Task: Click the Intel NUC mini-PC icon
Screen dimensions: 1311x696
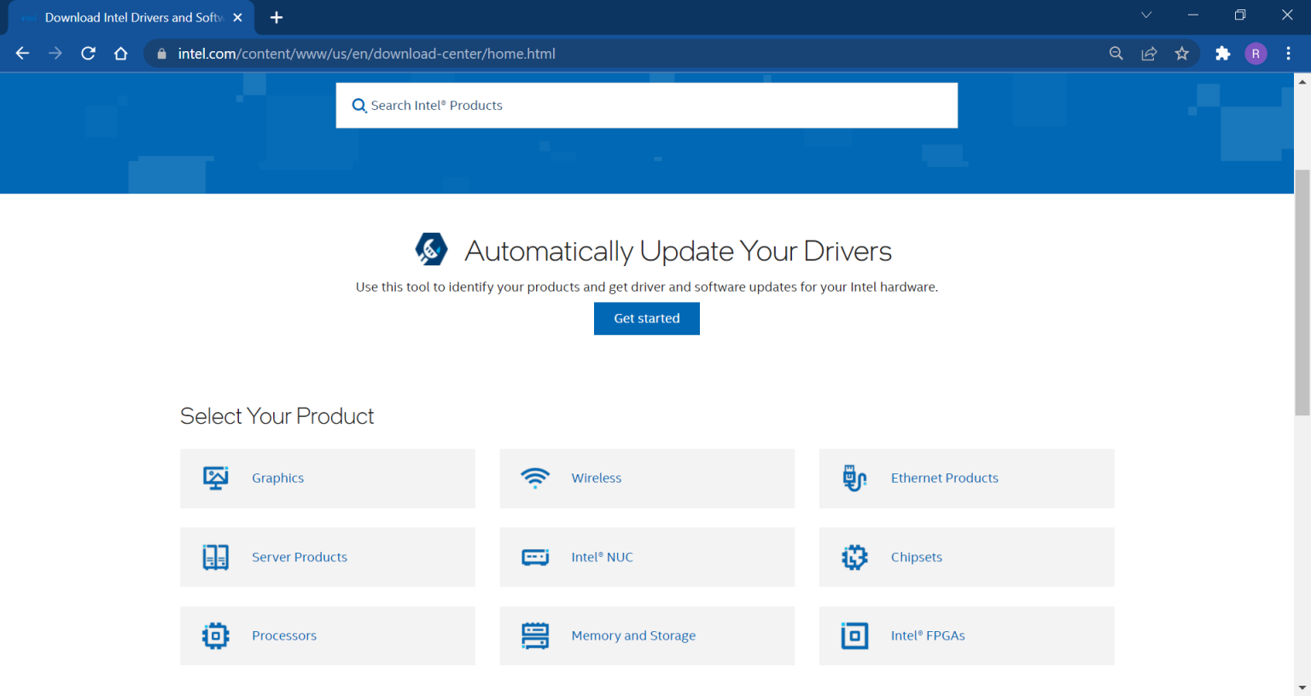Action: tap(535, 557)
